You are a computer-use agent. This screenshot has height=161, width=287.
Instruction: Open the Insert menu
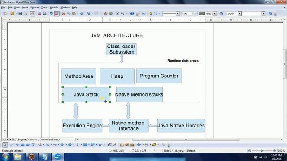[25, 8]
